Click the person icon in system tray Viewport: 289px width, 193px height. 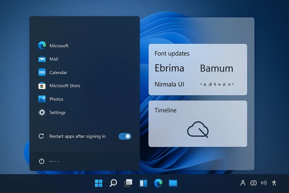click(x=243, y=183)
